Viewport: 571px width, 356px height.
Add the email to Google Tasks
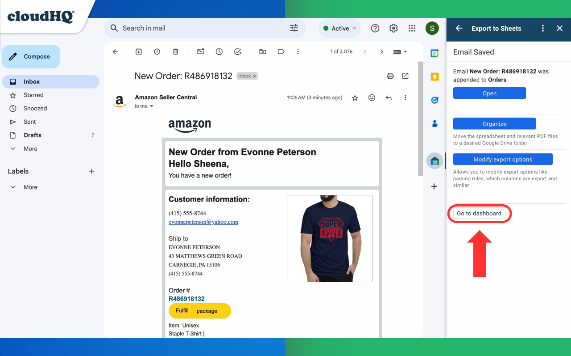point(238,51)
